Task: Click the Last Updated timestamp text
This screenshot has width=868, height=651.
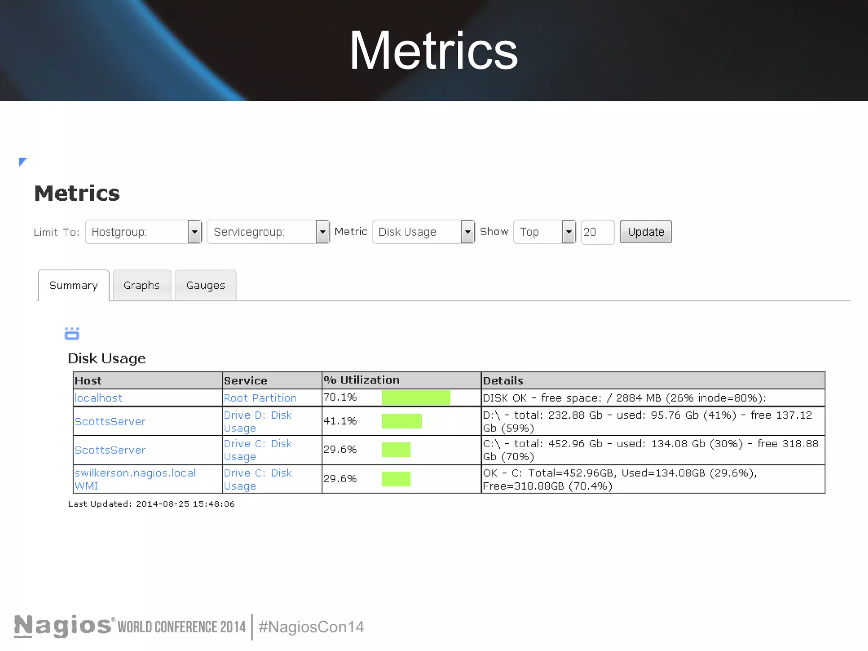Action: tap(151, 504)
